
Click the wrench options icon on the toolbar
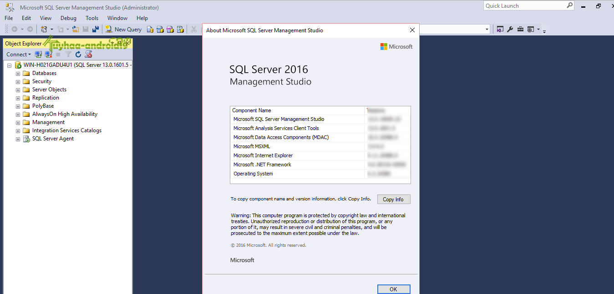(x=510, y=29)
